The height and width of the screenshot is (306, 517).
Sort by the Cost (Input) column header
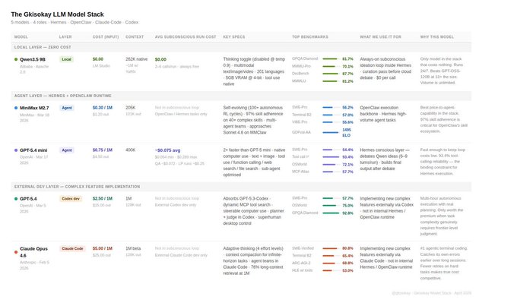click(x=105, y=36)
